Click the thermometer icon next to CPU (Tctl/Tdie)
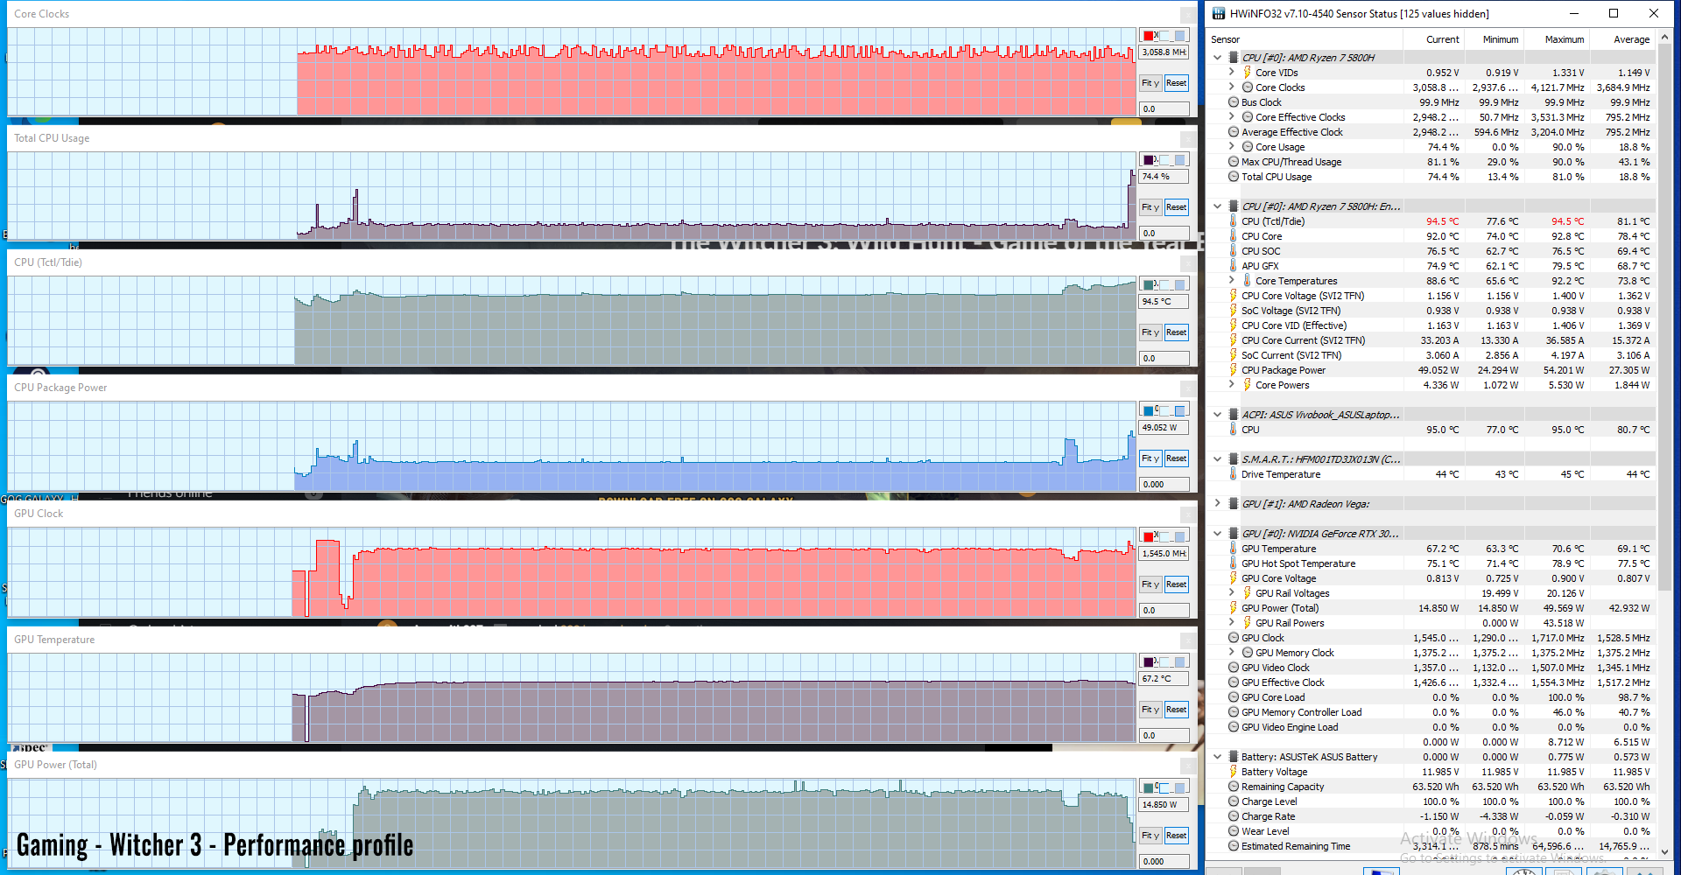The image size is (1681, 875). point(1233,221)
